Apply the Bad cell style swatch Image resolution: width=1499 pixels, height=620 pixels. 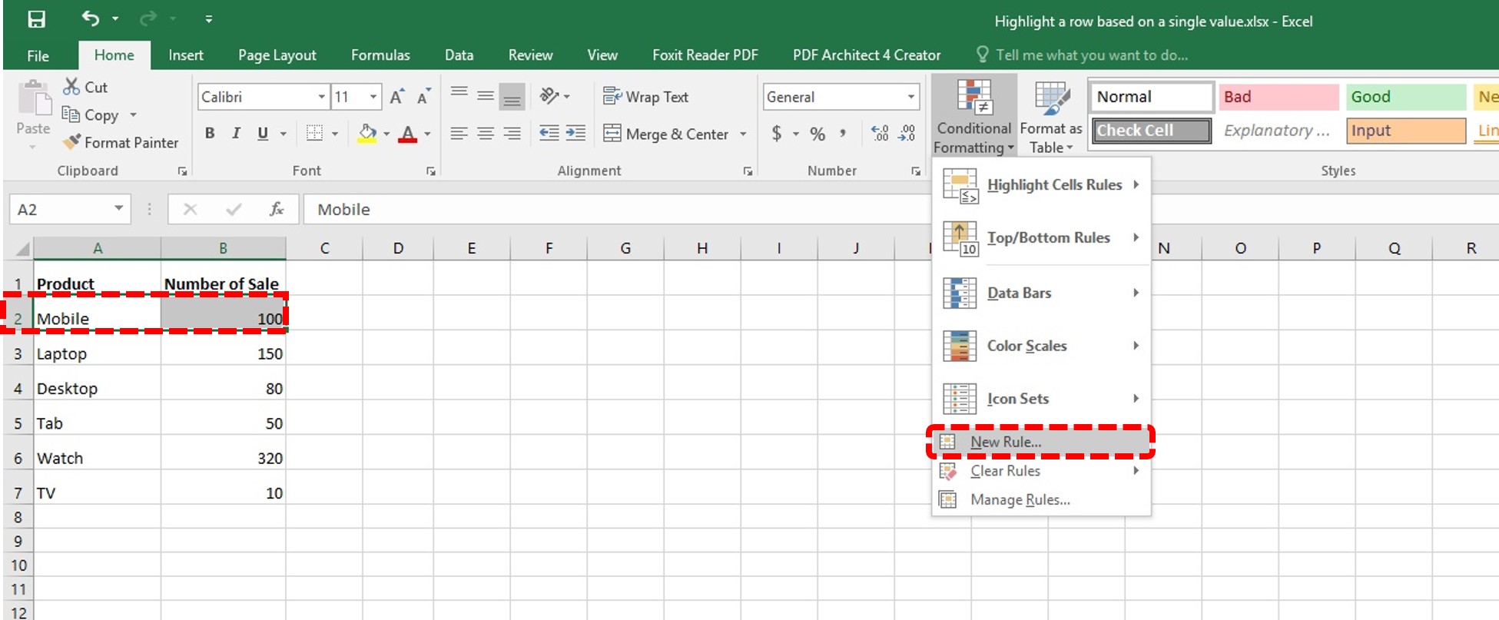[1279, 97]
